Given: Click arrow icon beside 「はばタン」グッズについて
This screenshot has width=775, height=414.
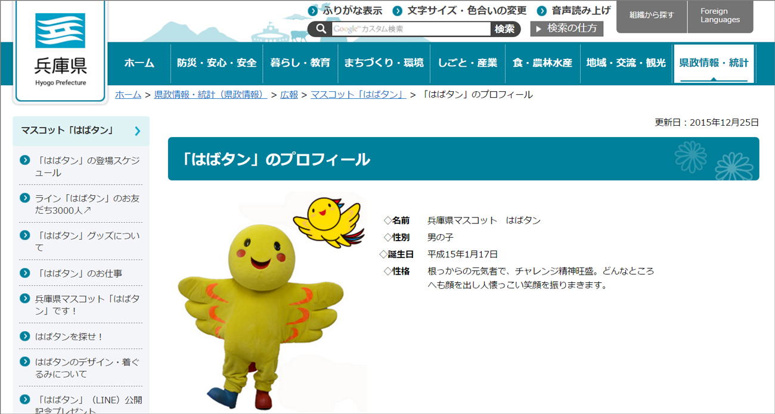Looking at the screenshot, I should [24, 235].
